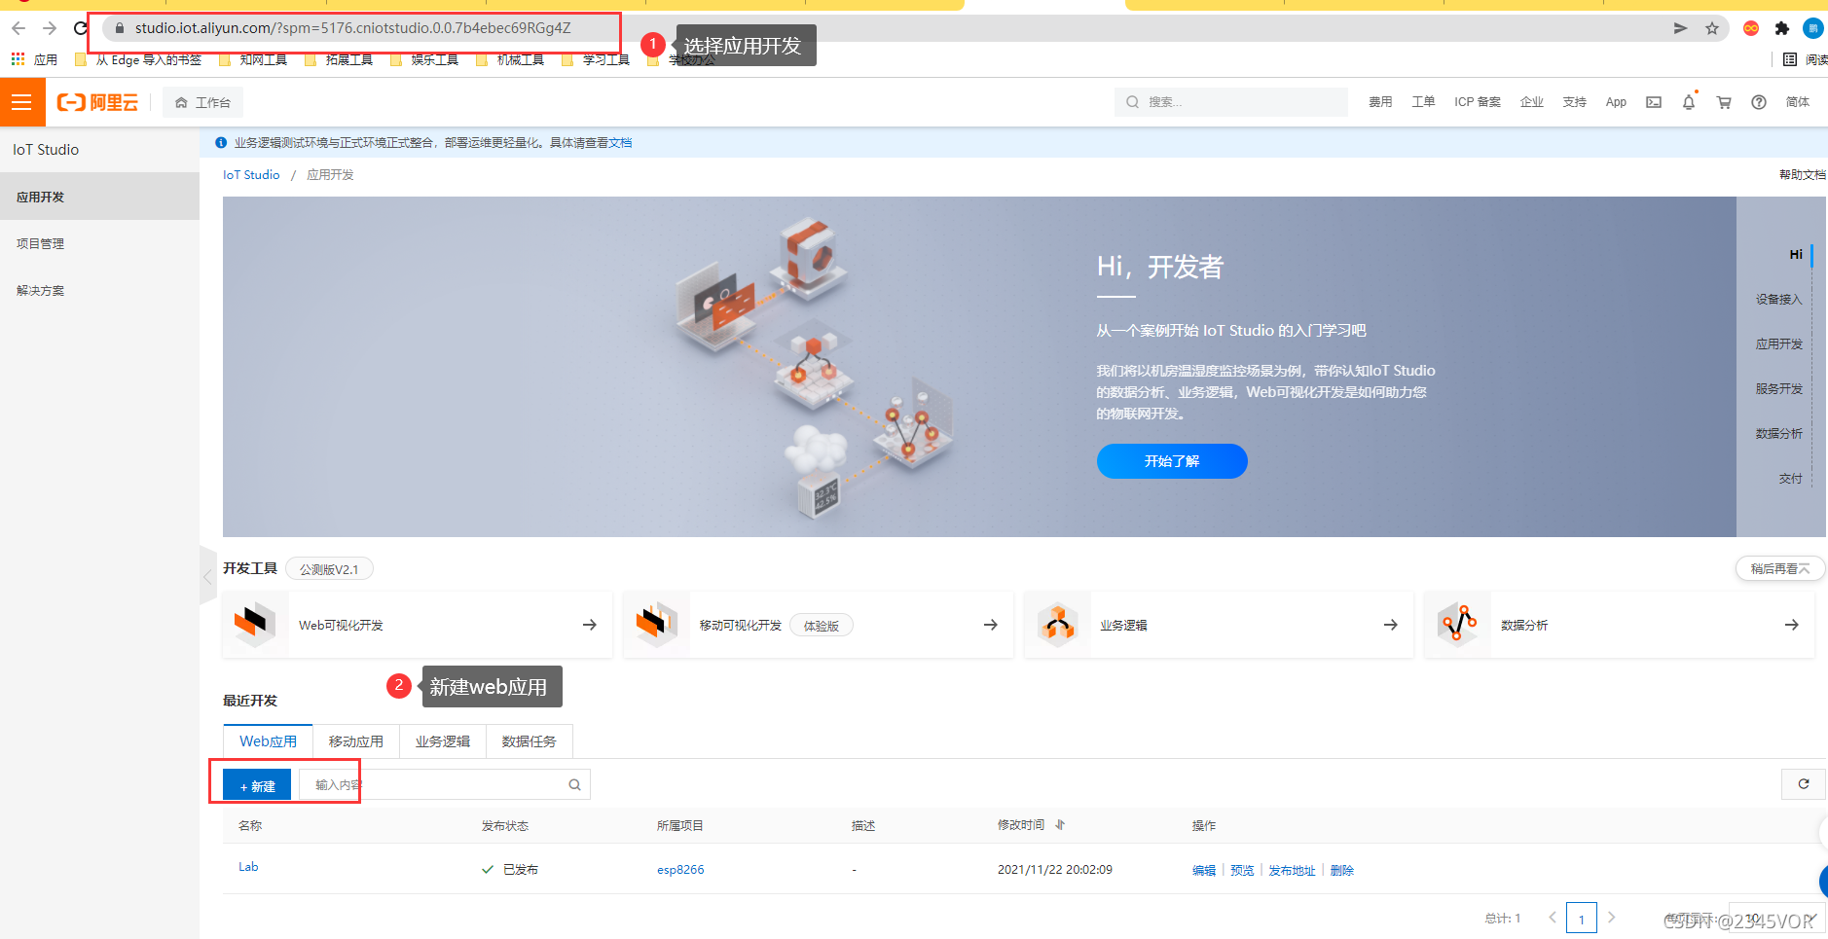Jump to 设备接入 banner section
The width and height of the screenshot is (1828, 939).
1778,300
